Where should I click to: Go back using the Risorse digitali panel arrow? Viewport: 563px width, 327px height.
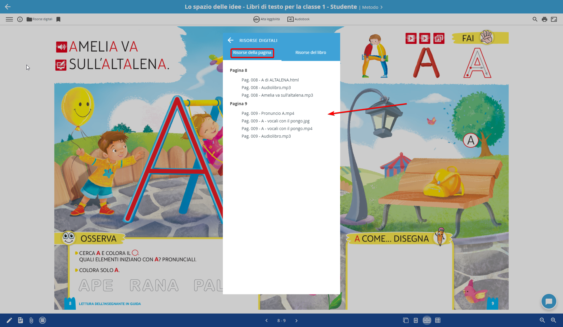pyautogui.click(x=230, y=40)
